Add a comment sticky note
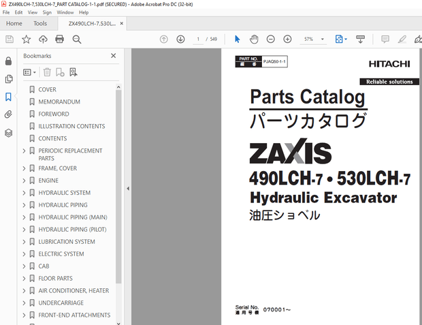Screen dimensions: 422x325 pyautogui.click(x=385, y=40)
